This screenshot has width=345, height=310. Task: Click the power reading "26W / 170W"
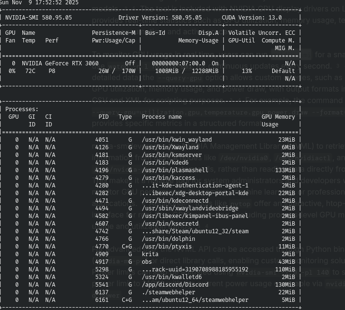pyautogui.click(x=117, y=71)
